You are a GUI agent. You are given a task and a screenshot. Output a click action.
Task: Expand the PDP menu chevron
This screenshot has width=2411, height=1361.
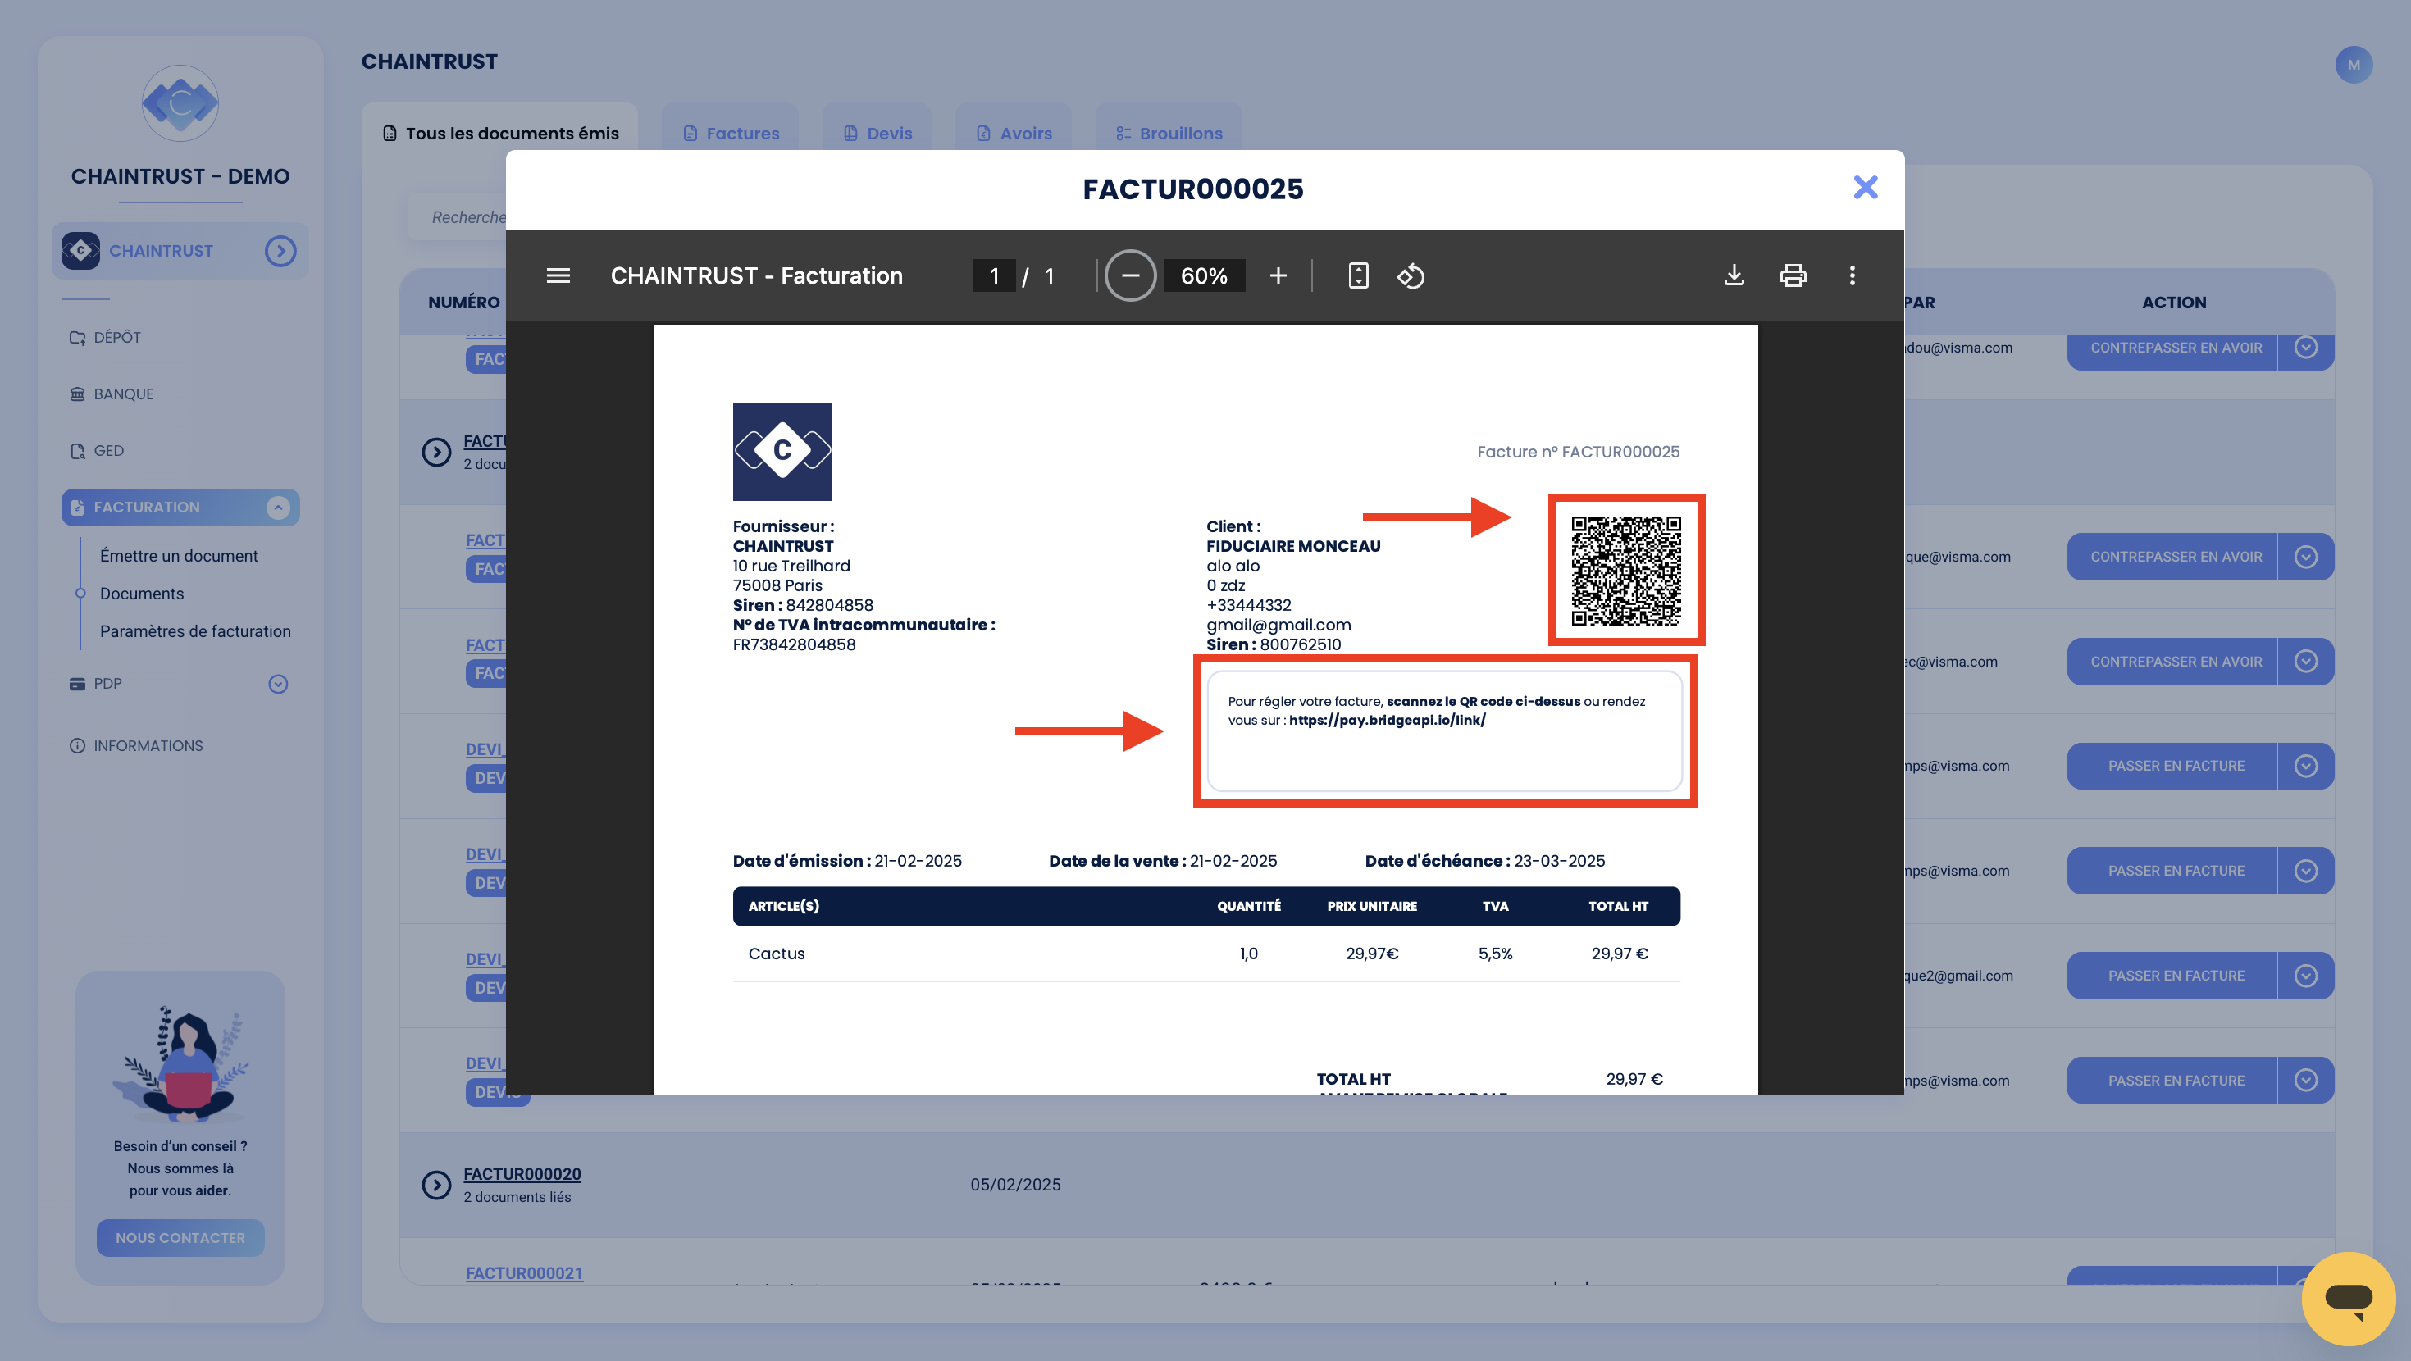[x=278, y=683]
